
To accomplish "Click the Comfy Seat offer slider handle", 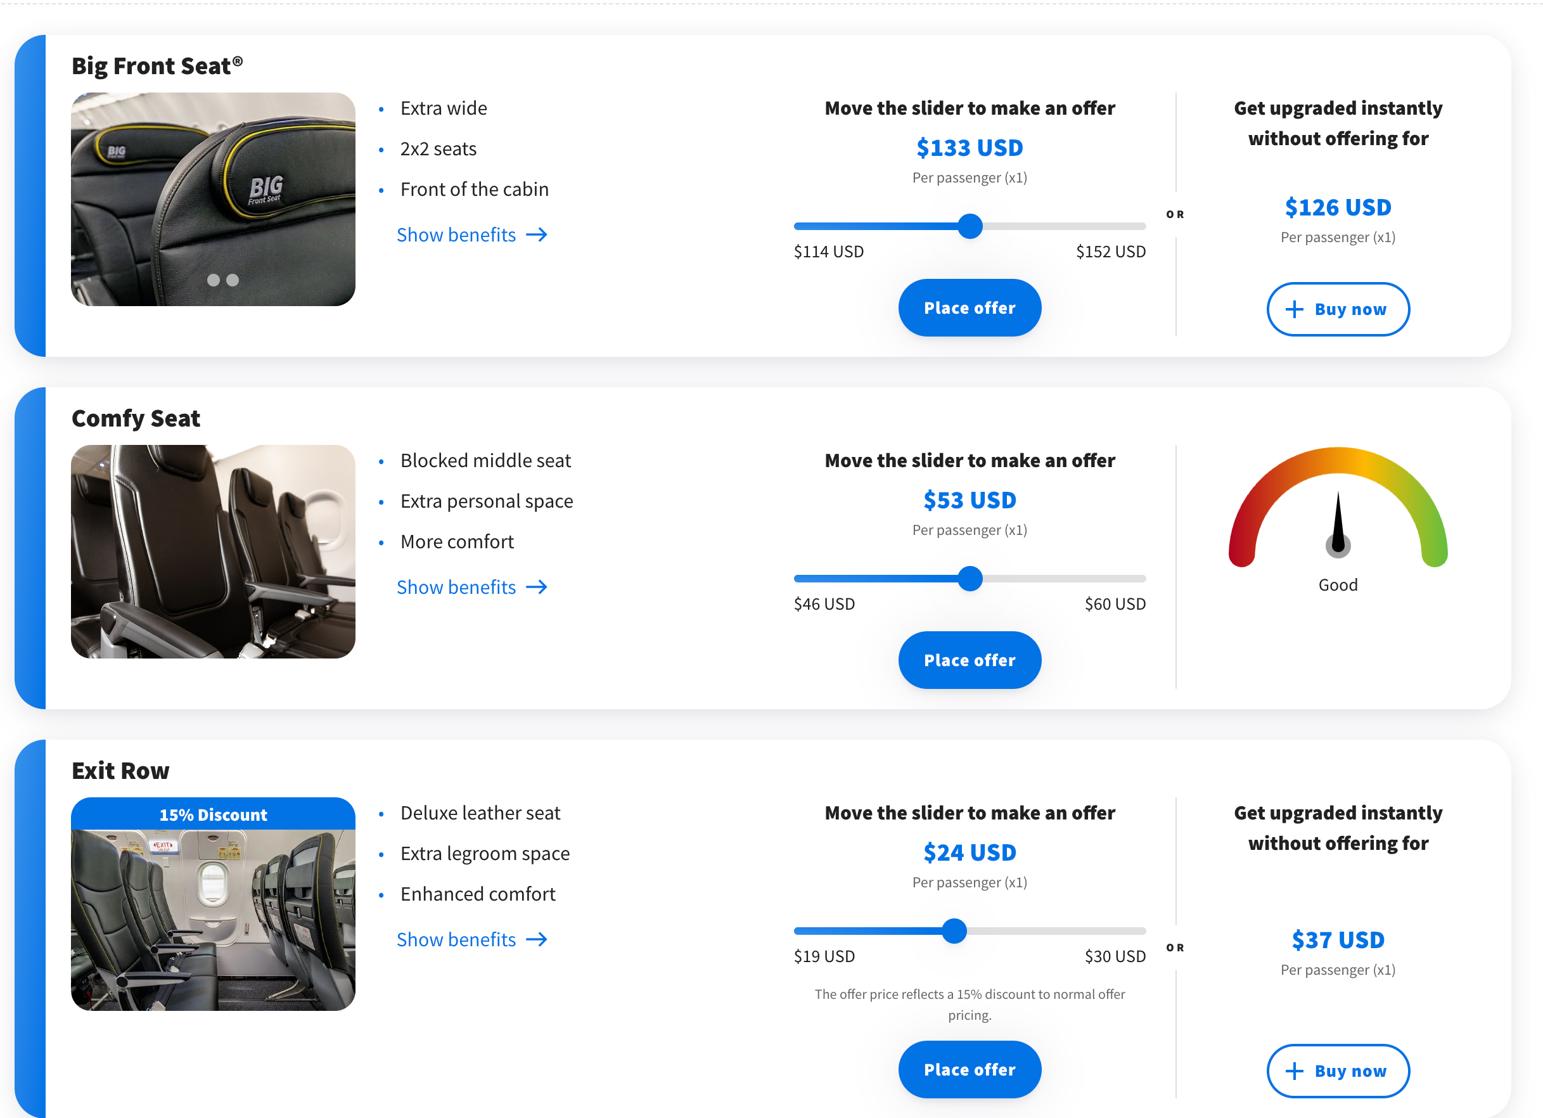I will 970,579.
